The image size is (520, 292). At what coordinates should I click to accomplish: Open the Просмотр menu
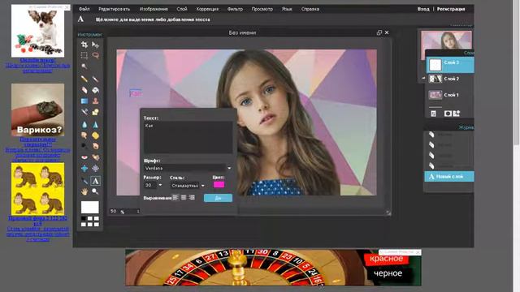[262, 9]
